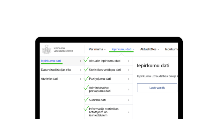Open Statistikas veidlapu dati
Image resolution: width=212 pixels, height=119 pixels.
click(x=105, y=70)
